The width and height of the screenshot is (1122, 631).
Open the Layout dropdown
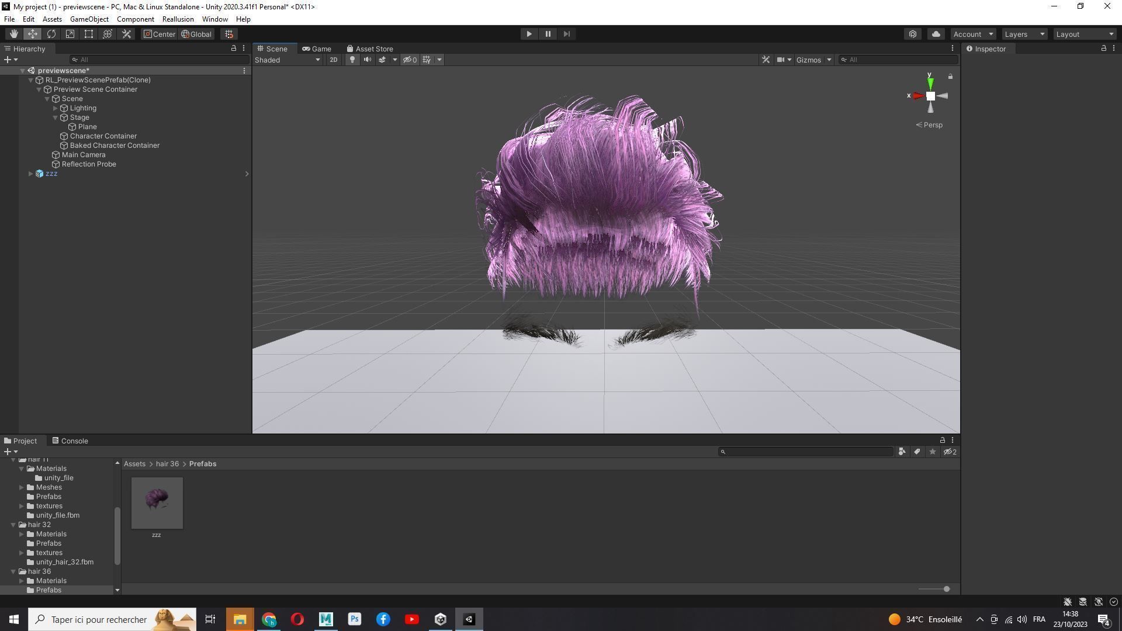click(x=1085, y=34)
